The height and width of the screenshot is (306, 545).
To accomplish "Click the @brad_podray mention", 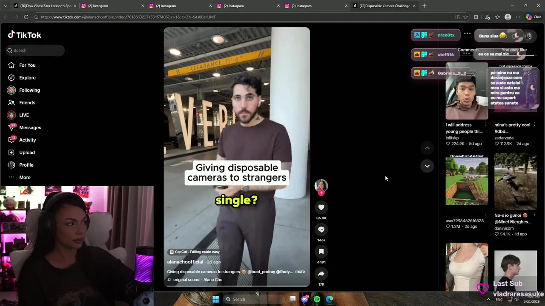I will (262, 272).
